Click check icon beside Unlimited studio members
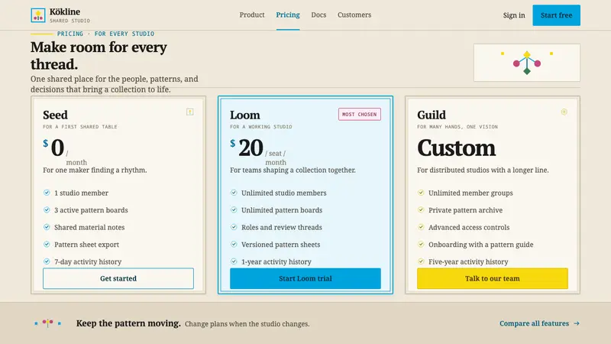The image size is (611, 344). tap(234, 193)
